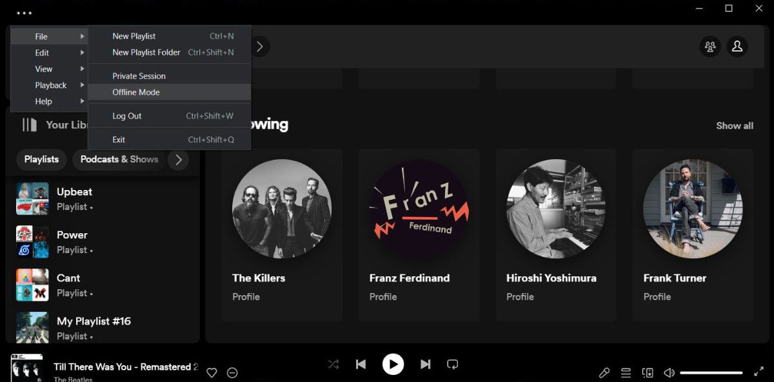Adjust the volume slider
Viewport: 774px width, 382px height.
[x=711, y=372]
